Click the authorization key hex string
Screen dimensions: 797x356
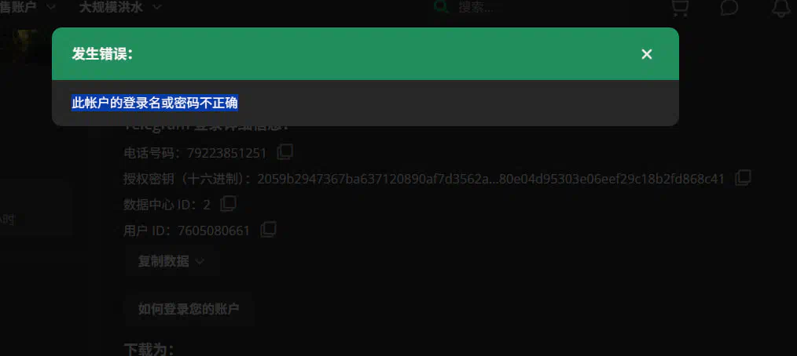[490, 179]
